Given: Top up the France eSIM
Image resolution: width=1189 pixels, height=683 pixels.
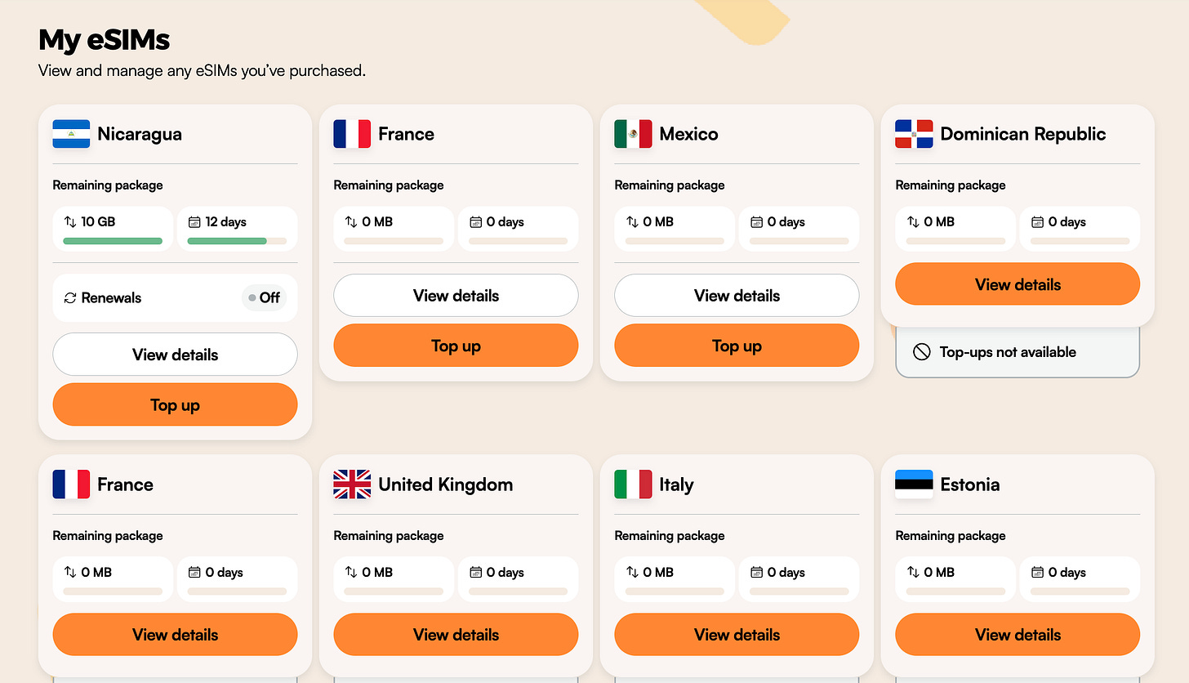Looking at the screenshot, I should click(x=456, y=345).
